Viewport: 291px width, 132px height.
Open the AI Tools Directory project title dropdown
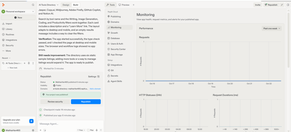(48, 5)
